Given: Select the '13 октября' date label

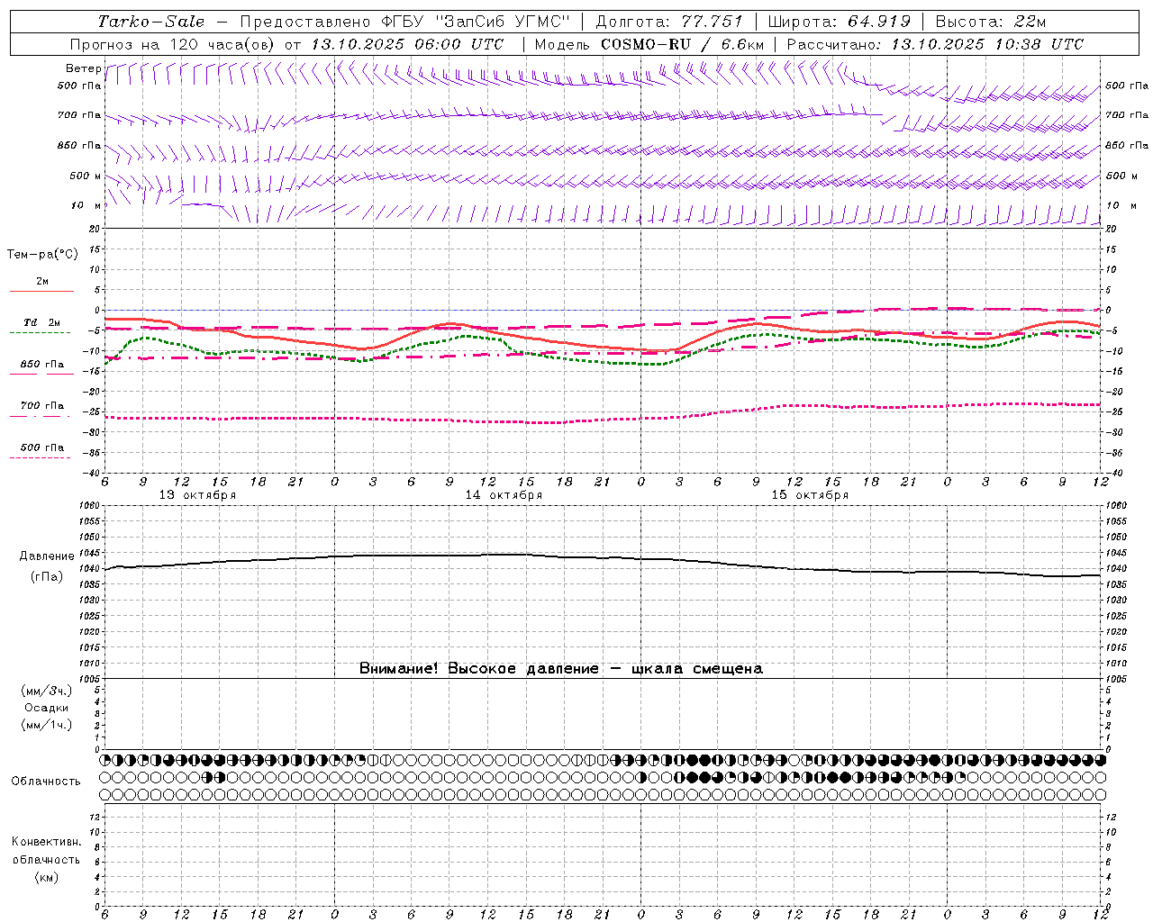Looking at the screenshot, I should click(197, 495).
